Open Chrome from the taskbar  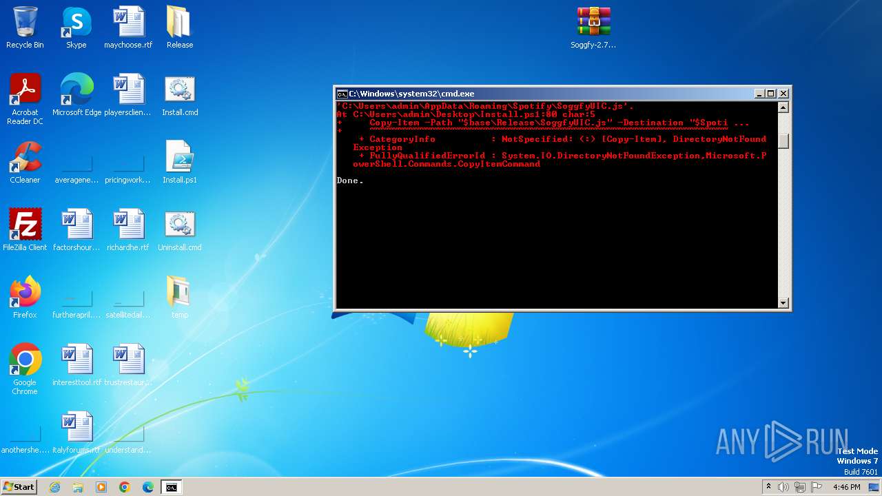(x=125, y=487)
